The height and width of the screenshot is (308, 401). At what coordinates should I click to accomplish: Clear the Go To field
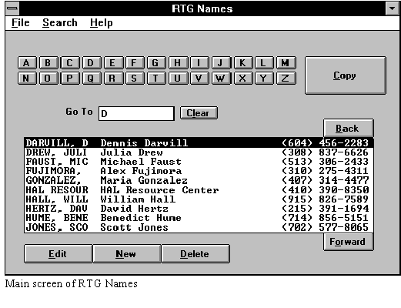(199, 113)
